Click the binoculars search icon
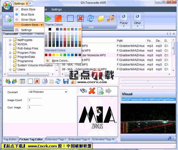The image size is (178, 150). (x=83, y=91)
